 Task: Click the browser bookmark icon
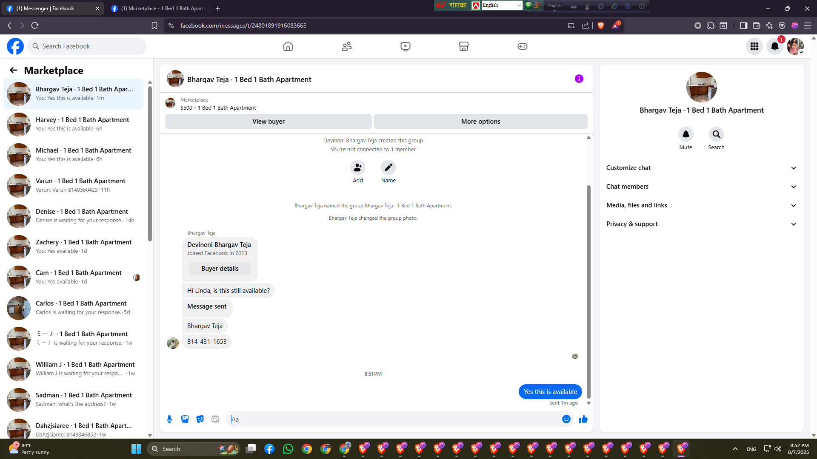154,25
